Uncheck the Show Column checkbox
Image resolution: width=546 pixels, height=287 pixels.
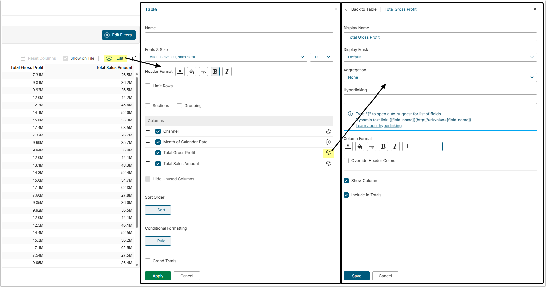[346, 181]
